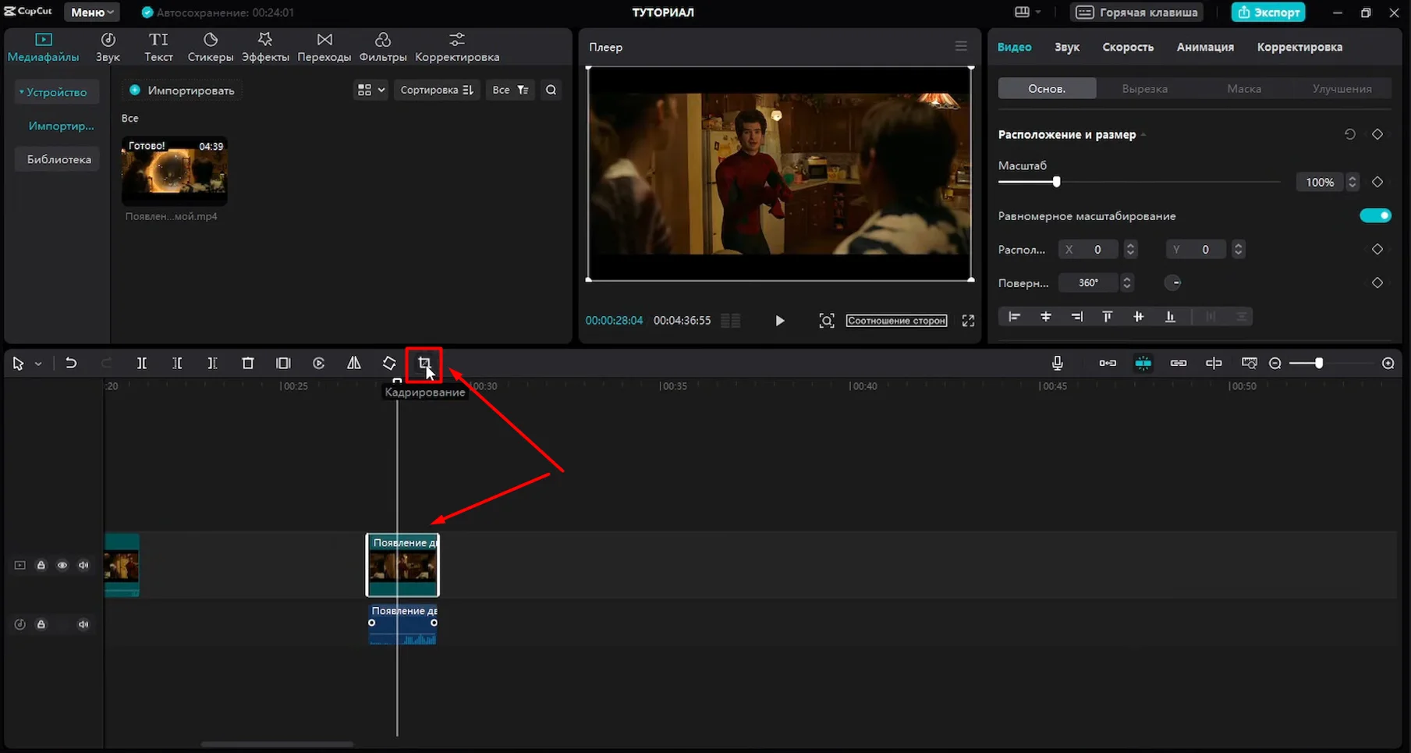Screen dimensions: 1411x753
Task: Hide the video track using the eye icon
Action: click(62, 566)
